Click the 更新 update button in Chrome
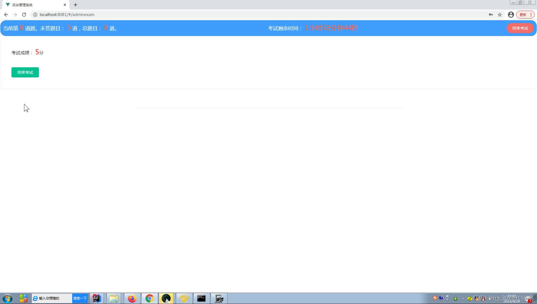537x304 pixels. (x=523, y=15)
